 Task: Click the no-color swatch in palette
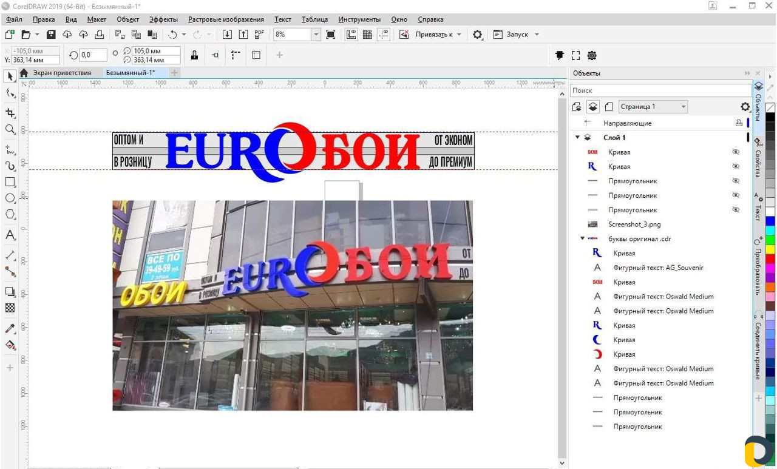tap(770, 107)
